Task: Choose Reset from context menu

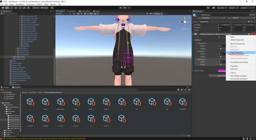Action: 241,37
